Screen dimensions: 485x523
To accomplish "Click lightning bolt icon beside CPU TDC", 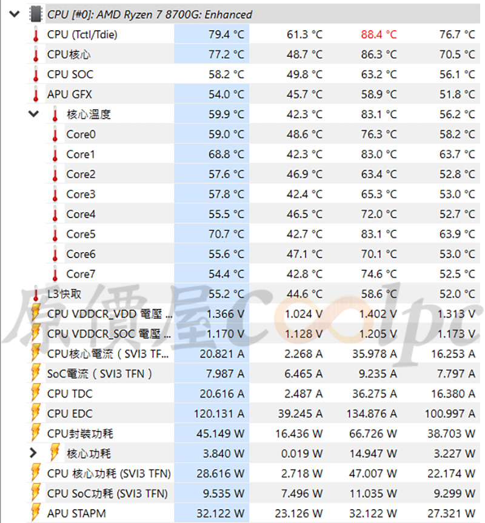I will [x=36, y=394].
